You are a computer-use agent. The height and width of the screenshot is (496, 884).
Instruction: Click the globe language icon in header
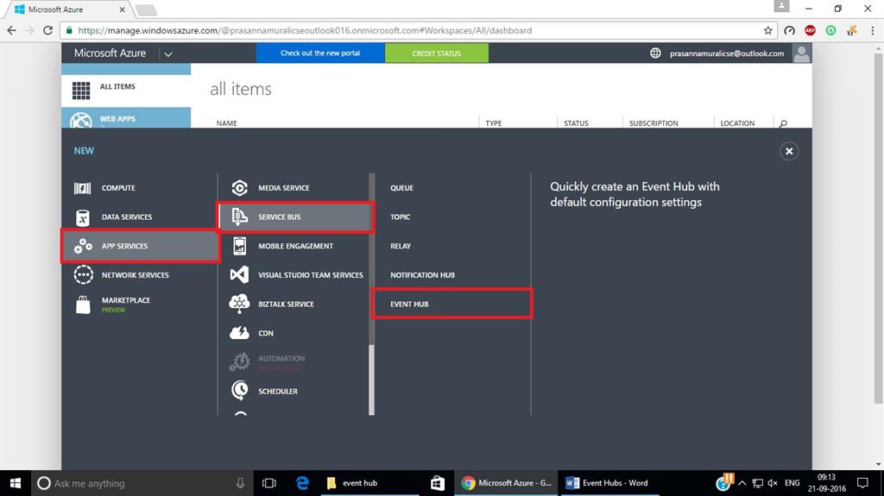point(655,53)
